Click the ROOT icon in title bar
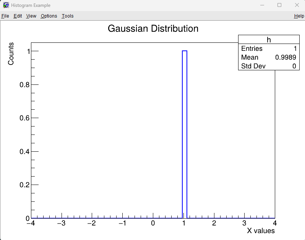 6,5
